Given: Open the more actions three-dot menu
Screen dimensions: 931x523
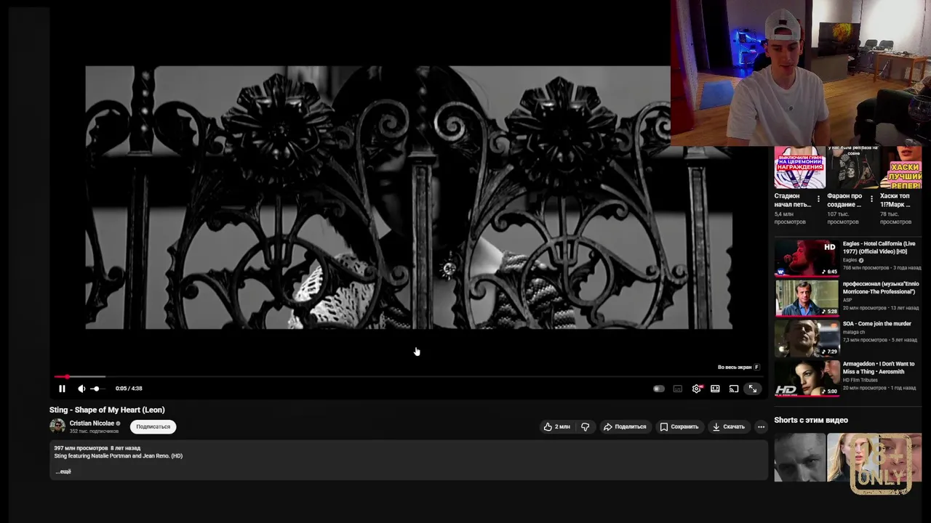Looking at the screenshot, I should coord(761,426).
